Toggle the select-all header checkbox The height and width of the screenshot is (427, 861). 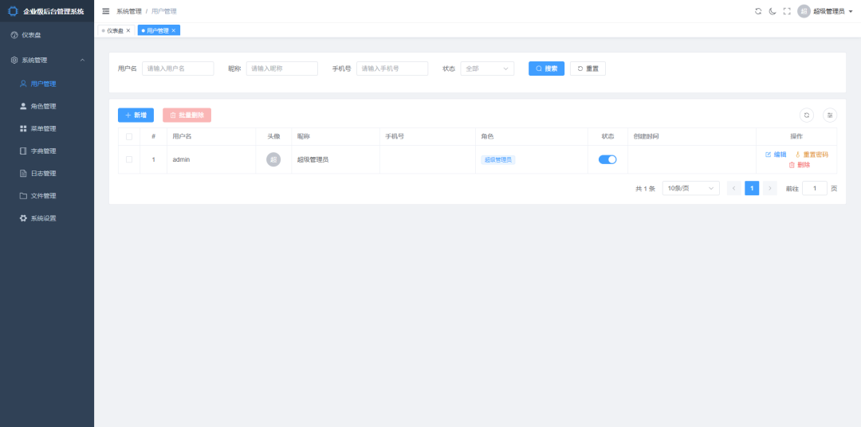tap(129, 137)
